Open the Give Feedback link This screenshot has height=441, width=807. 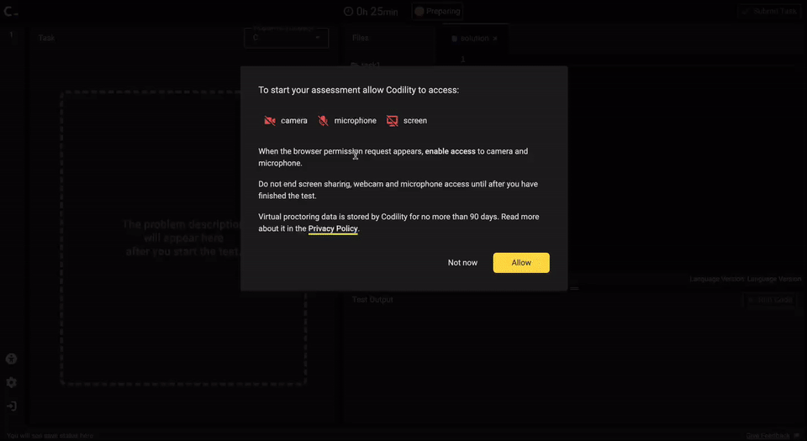click(767, 436)
